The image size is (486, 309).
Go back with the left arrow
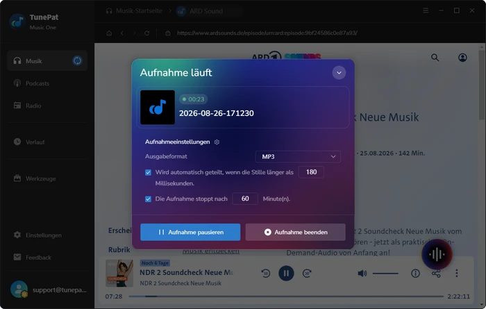122,33
